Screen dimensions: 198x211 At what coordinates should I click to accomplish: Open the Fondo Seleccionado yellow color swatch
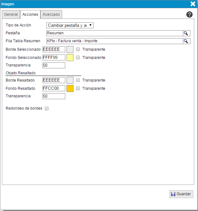(x=70, y=58)
